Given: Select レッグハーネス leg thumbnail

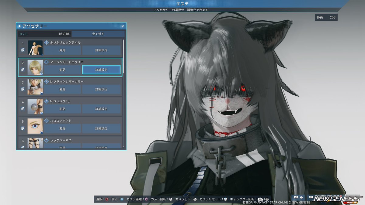Looking at the screenshot, I should click(x=35, y=143).
